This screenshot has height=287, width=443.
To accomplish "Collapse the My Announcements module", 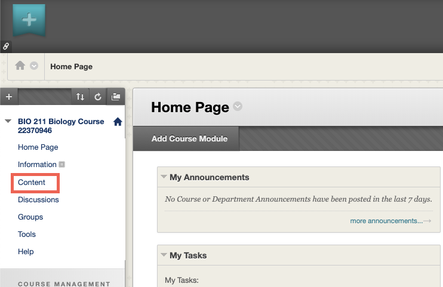I will pyautogui.click(x=164, y=177).
